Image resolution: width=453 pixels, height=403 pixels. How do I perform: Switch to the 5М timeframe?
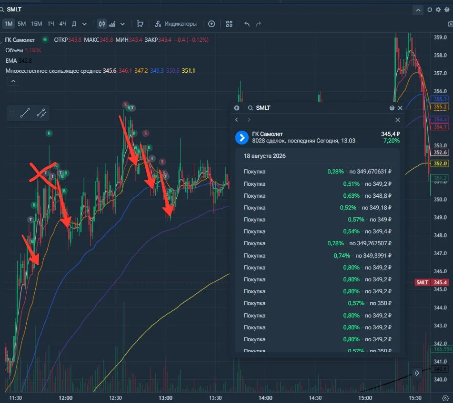pyautogui.click(x=21, y=24)
